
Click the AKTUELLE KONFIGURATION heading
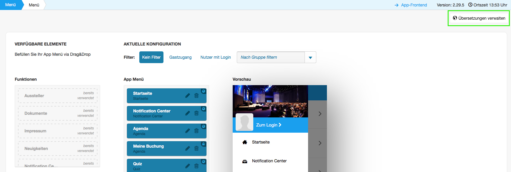coord(152,44)
